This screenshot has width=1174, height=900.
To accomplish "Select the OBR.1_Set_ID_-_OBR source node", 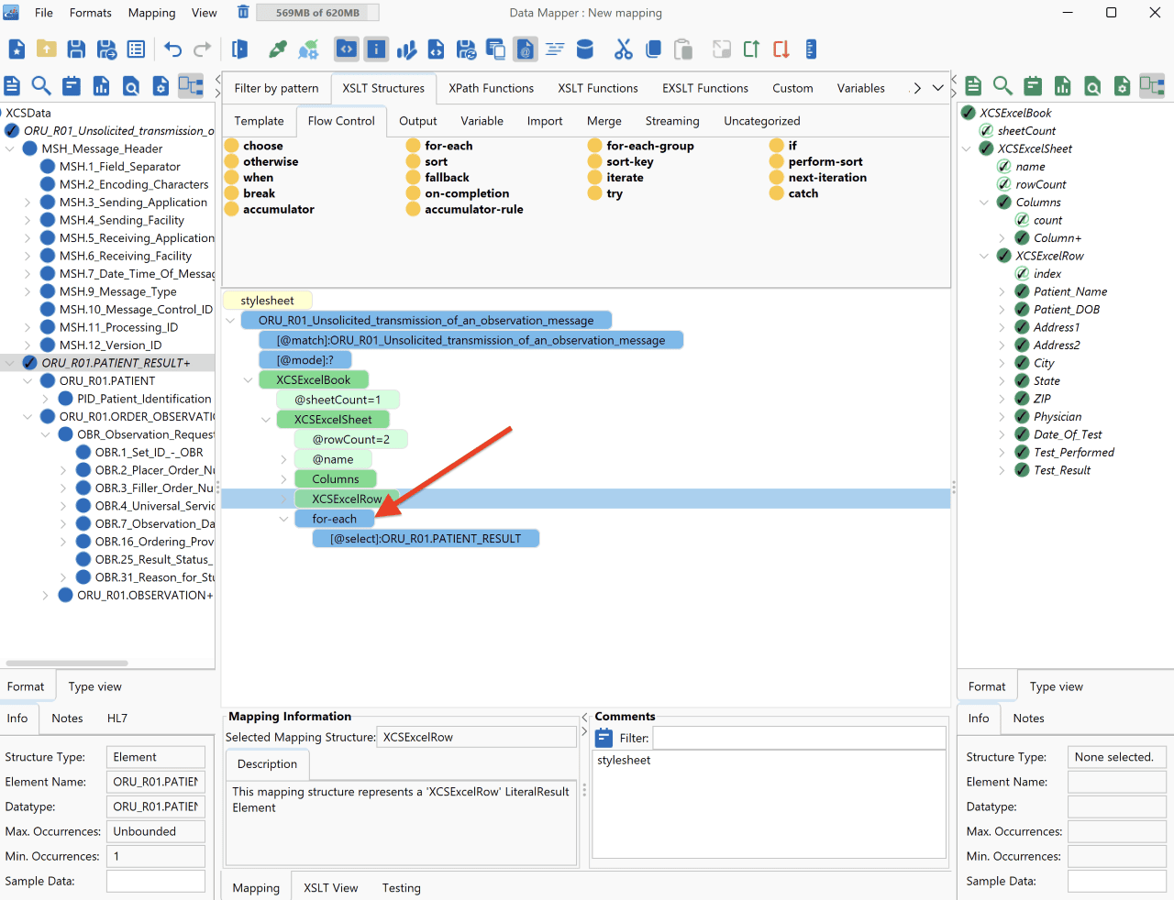I will [149, 453].
